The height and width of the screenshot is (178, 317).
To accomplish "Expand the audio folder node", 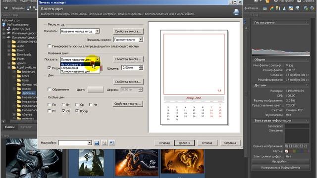I will pos(9,46).
